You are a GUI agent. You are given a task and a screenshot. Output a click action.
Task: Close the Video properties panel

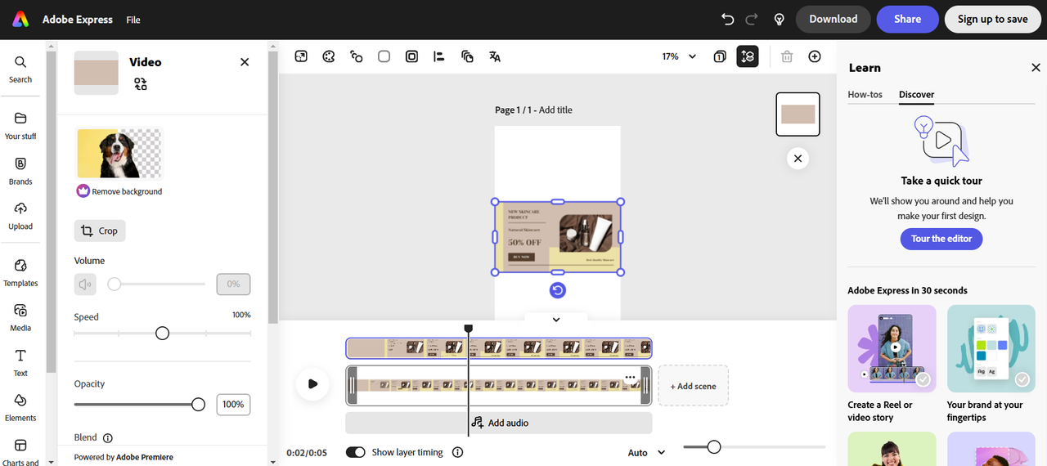click(245, 61)
